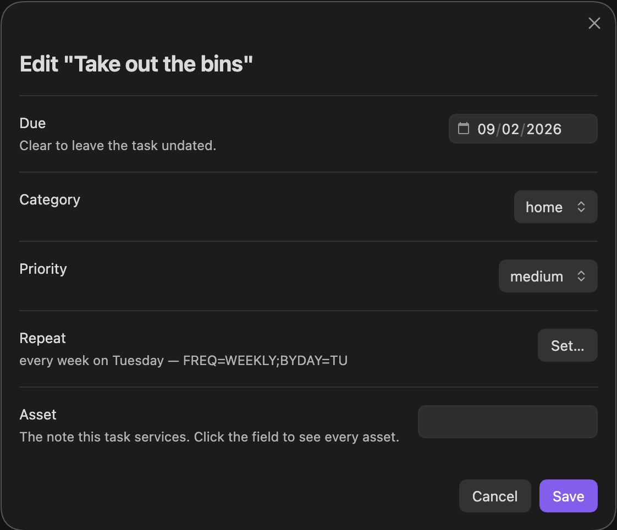The width and height of the screenshot is (617, 530).
Task: Click the text "Clear to leave the task undated."
Action: pos(118,146)
